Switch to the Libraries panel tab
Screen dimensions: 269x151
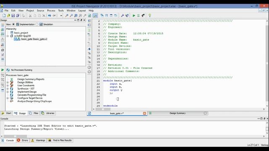pos(48,113)
